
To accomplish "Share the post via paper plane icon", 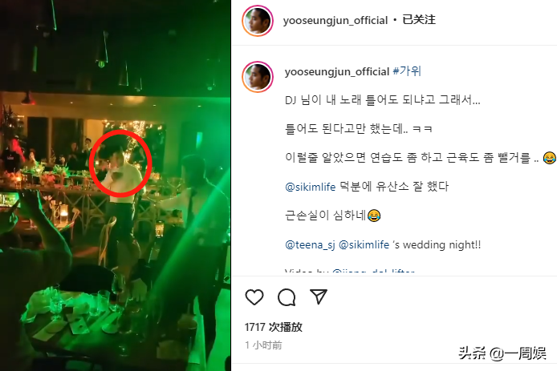I will (319, 296).
